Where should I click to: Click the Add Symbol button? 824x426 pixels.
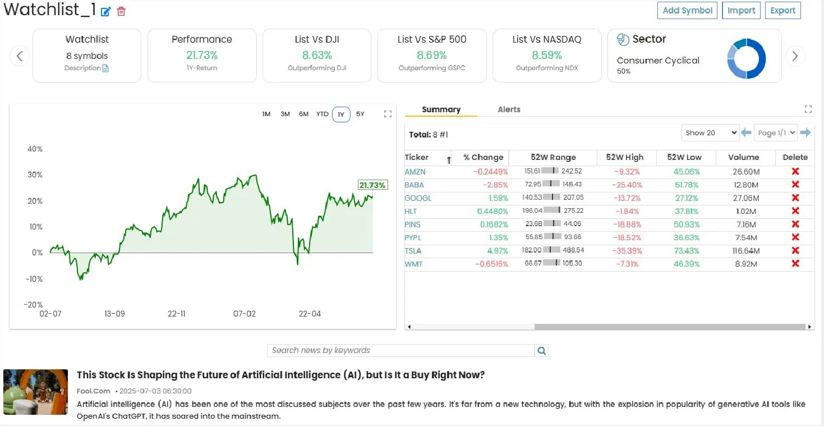point(687,10)
